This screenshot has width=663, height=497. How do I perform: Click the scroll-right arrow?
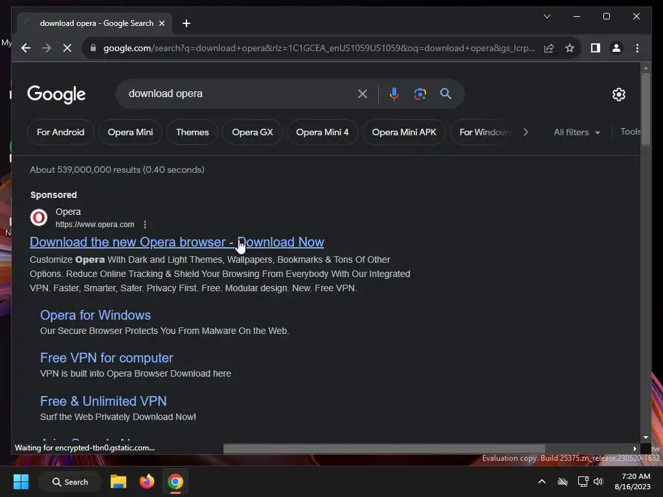(635, 448)
